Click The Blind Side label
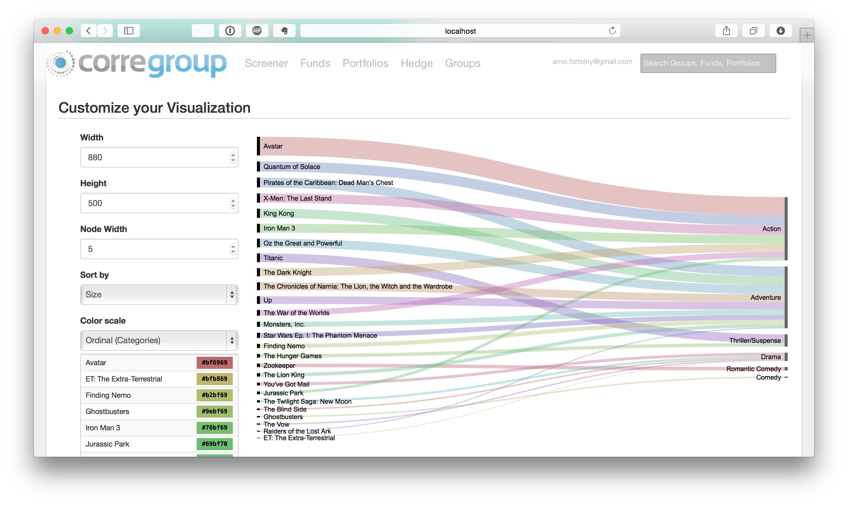 (285, 409)
